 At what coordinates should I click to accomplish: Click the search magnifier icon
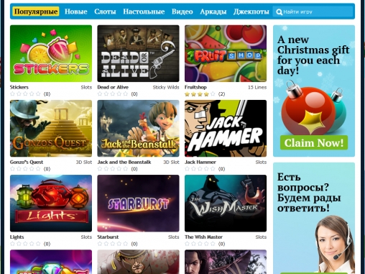(x=279, y=12)
